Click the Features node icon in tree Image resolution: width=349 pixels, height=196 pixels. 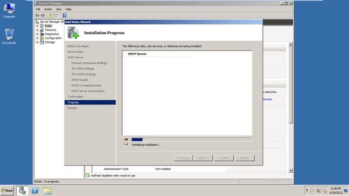point(42,30)
